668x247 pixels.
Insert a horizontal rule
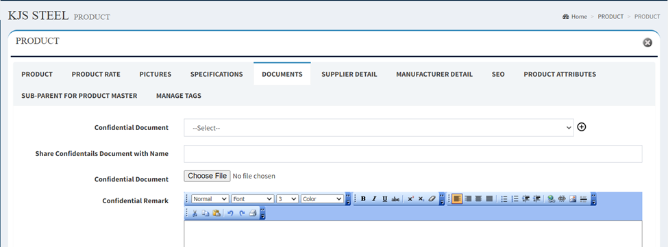[584, 198]
